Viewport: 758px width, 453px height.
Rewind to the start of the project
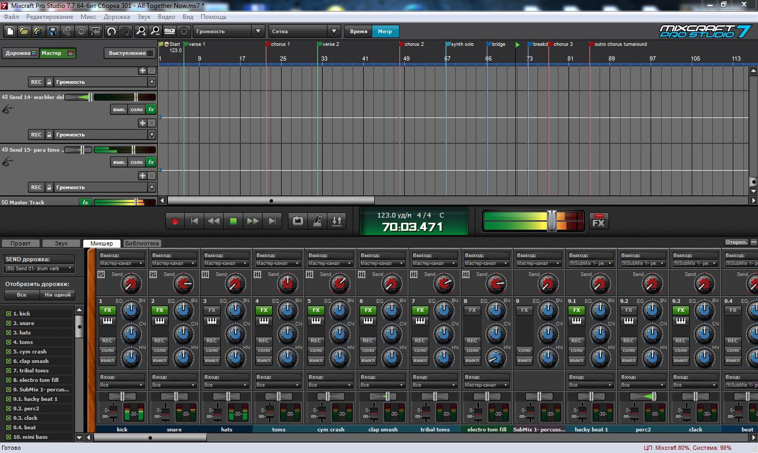[194, 221]
